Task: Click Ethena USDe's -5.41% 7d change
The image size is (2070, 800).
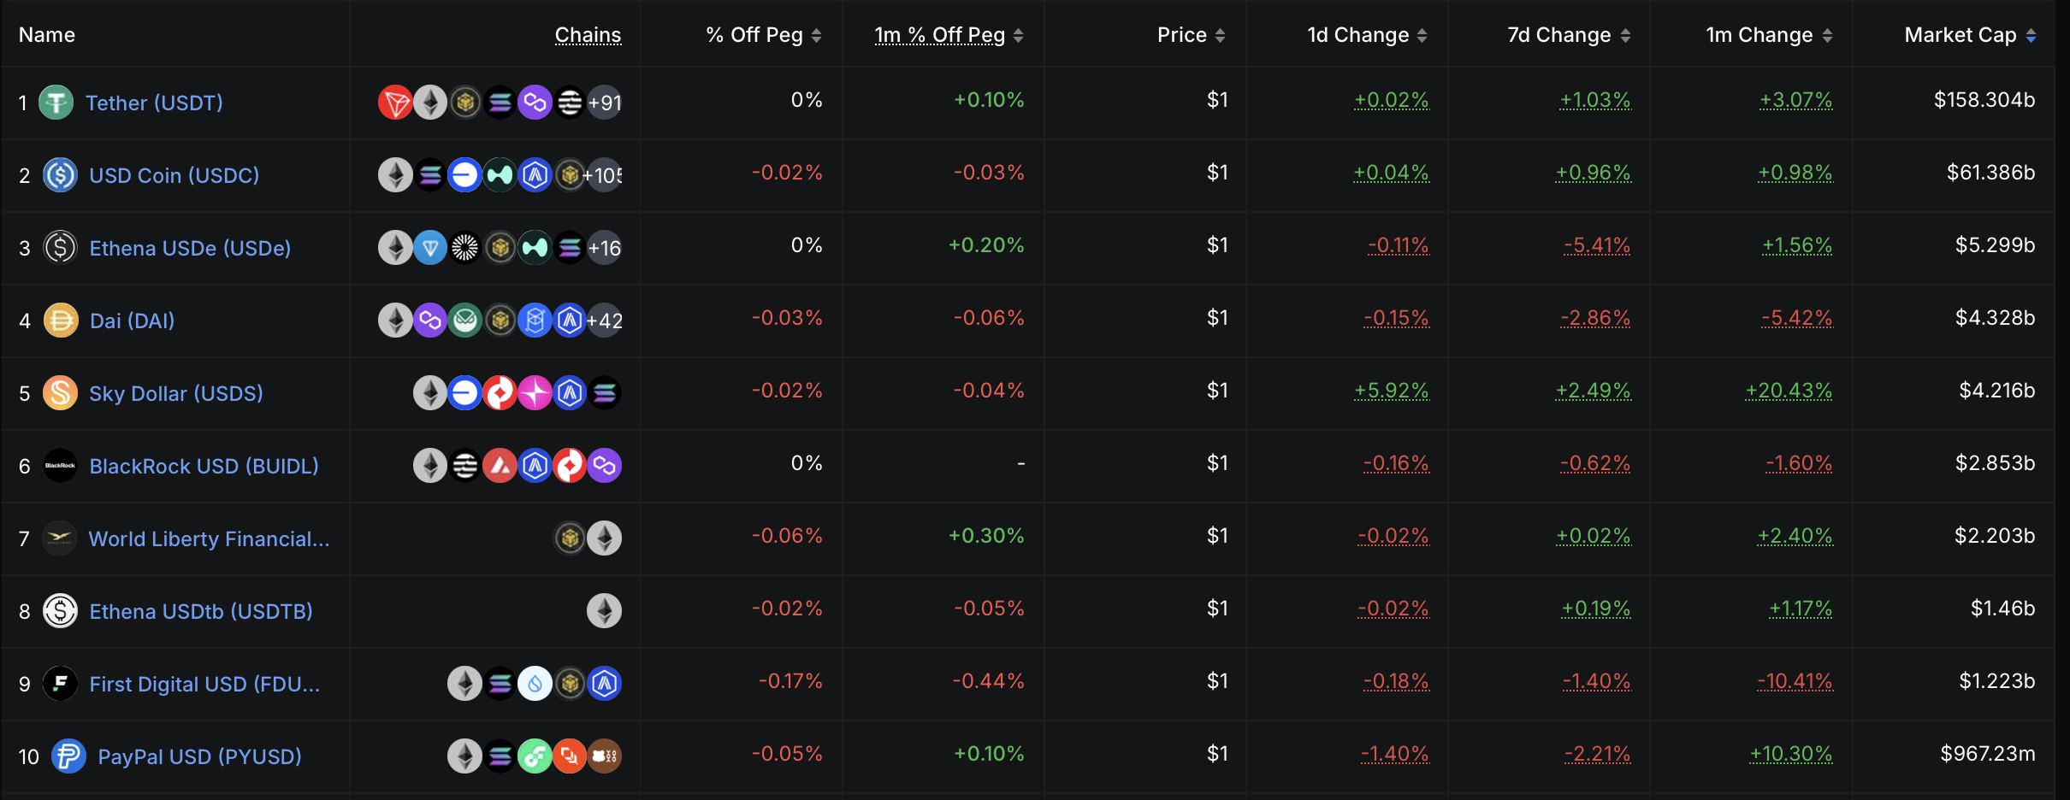Action: pos(1597,245)
